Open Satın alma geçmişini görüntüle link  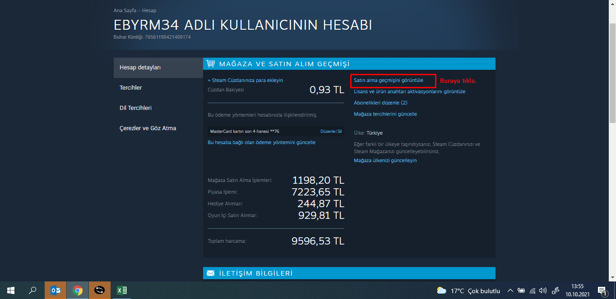389,80
